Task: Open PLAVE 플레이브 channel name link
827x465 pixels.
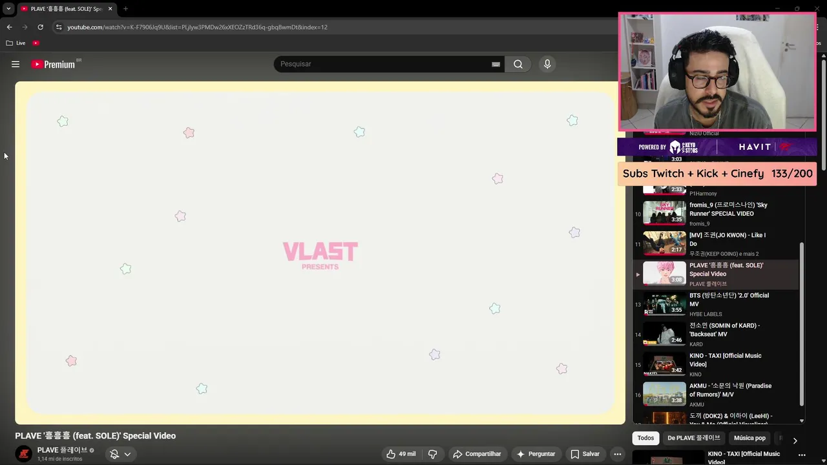Action: [62, 450]
